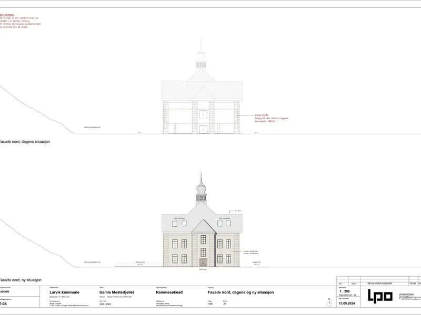The image size is (421, 315).
Task: Click left 'Nye takvinduer' roof label
Action: coord(179,218)
